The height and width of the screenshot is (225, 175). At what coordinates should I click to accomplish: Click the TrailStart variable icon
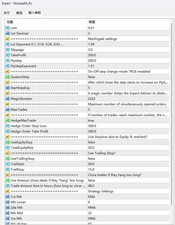point(8,164)
